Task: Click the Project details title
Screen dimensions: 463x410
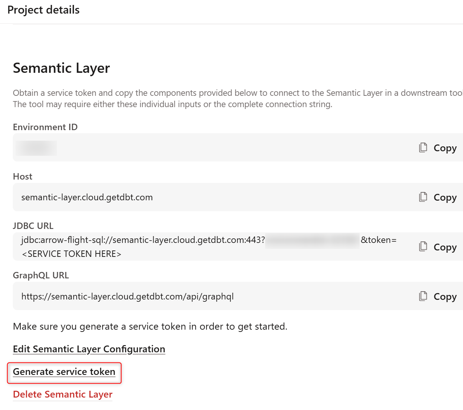Action: tap(43, 10)
